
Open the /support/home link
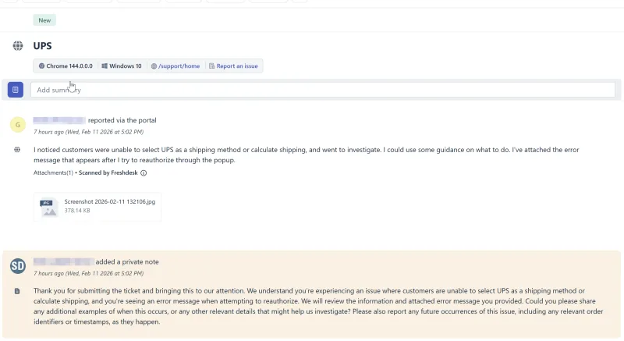(175, 66)
